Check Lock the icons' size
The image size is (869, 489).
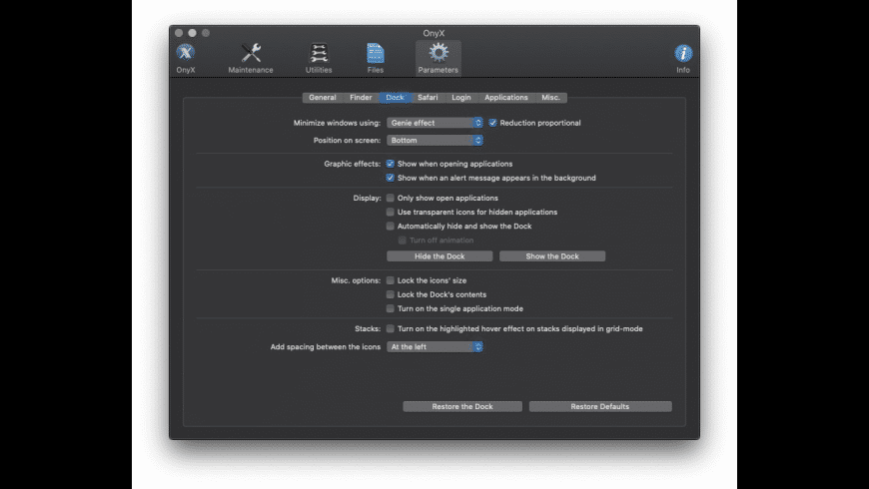pyautogui.click(x=391, y=280)
